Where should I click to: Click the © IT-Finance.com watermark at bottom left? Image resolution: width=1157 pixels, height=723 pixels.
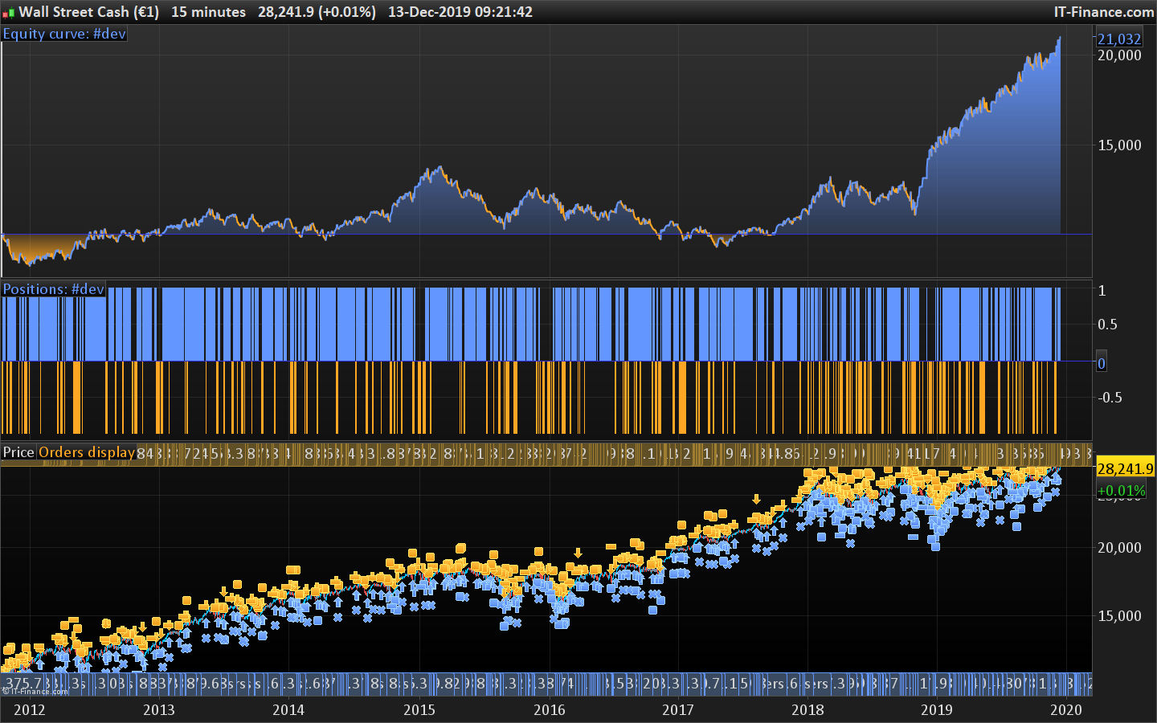coord(35,691)
